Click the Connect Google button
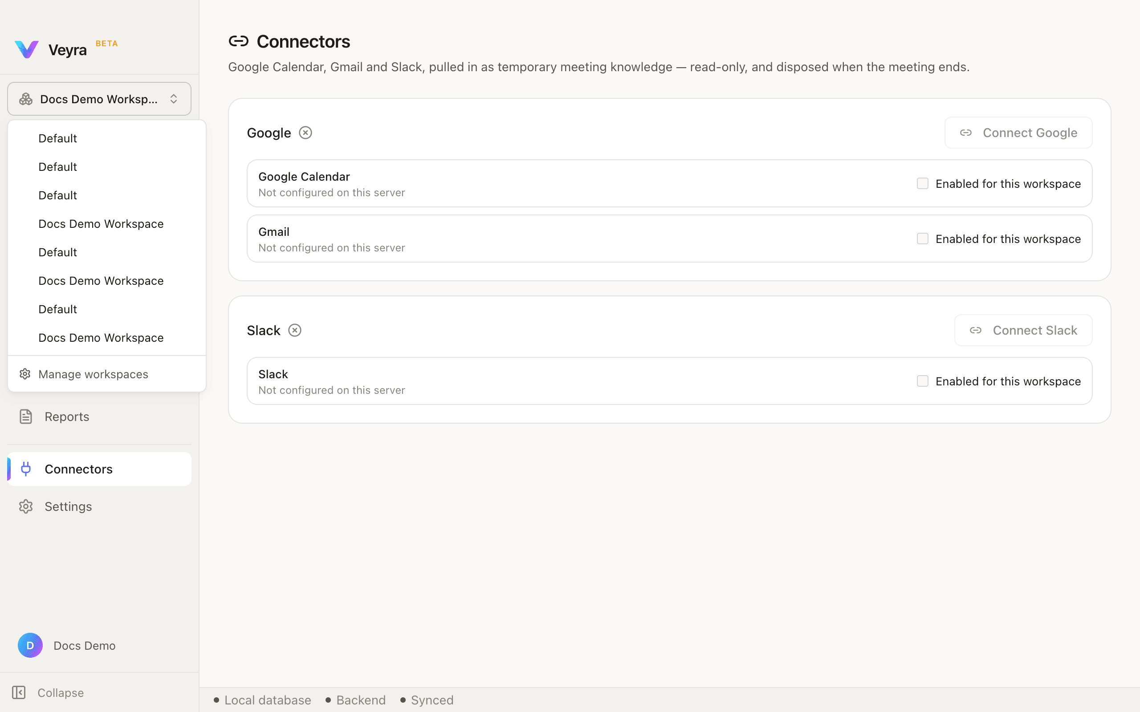This screenshot has width=1140, height=712. coord(1018,133)
